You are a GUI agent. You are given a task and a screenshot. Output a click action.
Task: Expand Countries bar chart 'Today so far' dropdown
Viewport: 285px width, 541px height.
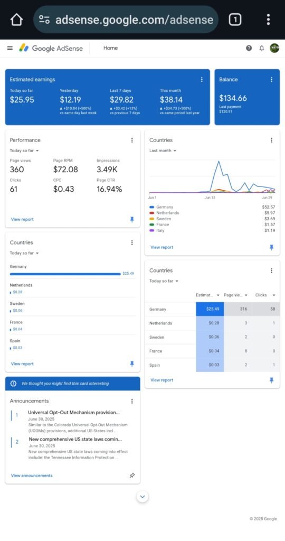pos(24,253)
